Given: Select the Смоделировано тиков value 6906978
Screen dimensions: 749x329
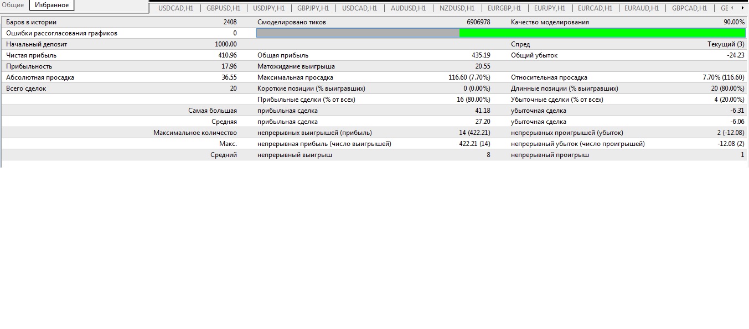Looking at the screenshot, I should [478, 22].
